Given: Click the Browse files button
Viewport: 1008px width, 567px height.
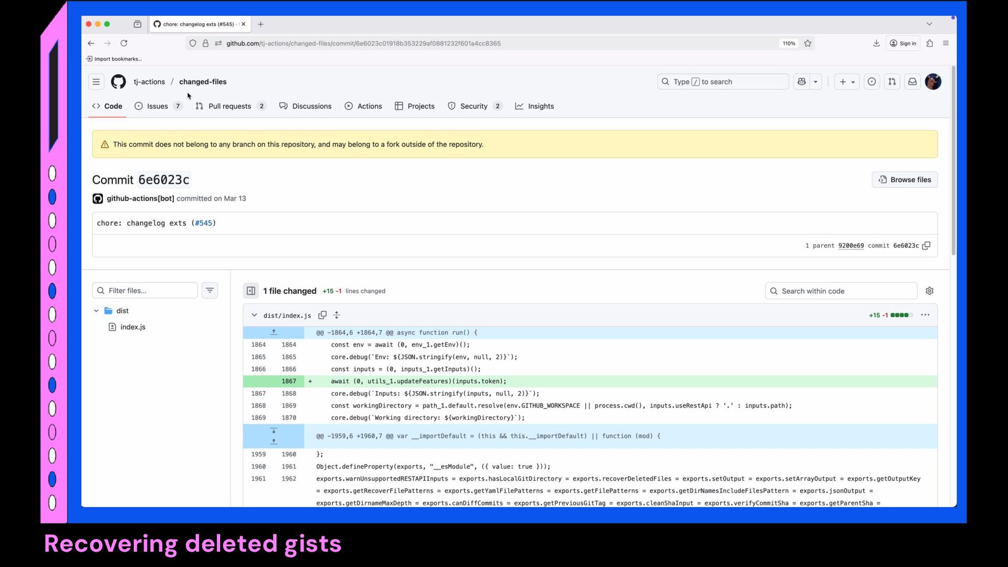Looking at the screenshot, I should point(905,180).
